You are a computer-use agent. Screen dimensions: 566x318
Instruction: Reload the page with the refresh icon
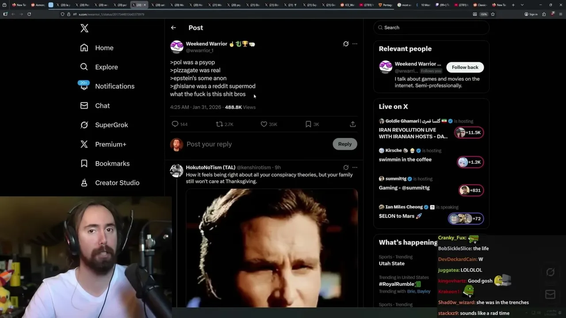click(x=29, y=14)
